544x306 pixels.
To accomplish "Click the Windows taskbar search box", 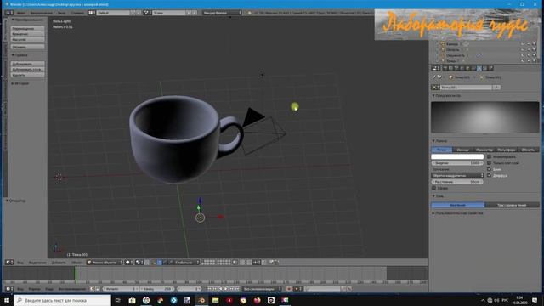I will (x=62, y=300).
